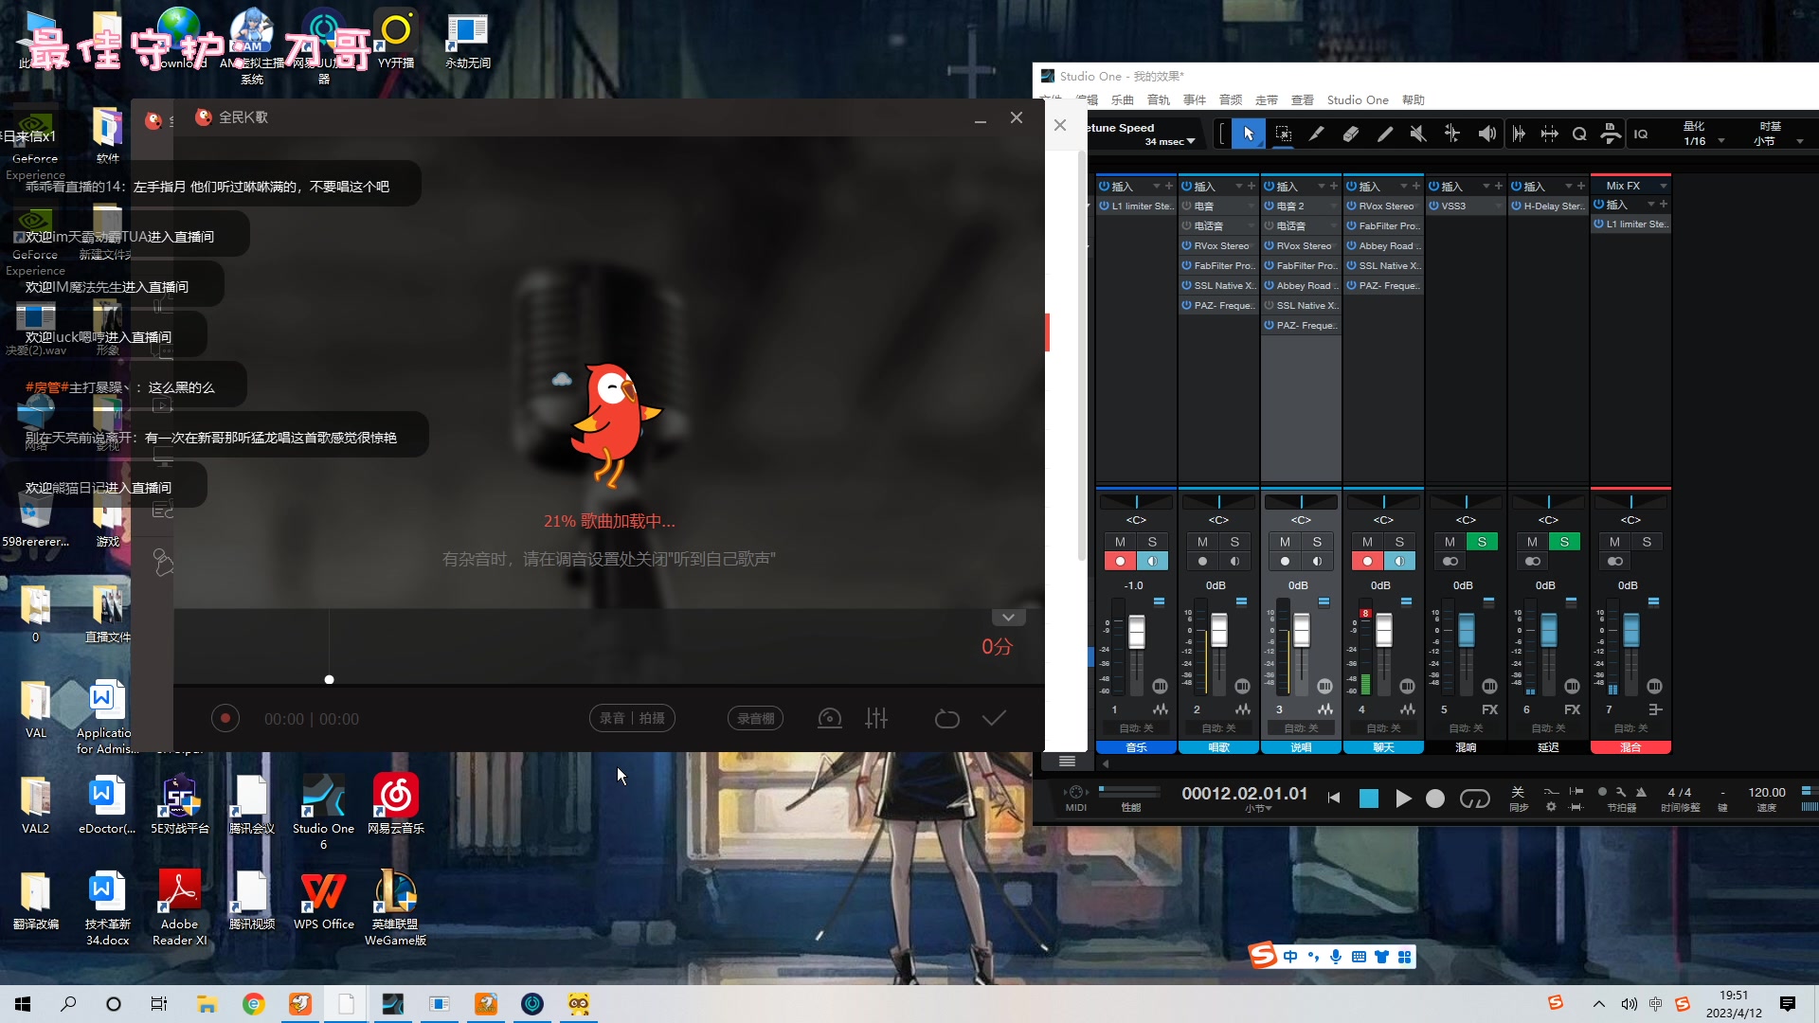Click the 录音棚 button
The image size is (1819, 1023).
pos(755,719)
